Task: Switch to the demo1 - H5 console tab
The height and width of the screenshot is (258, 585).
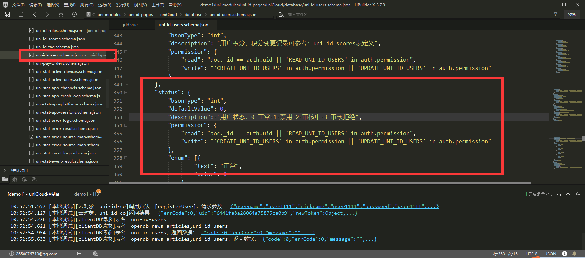Action: (86, 194)
